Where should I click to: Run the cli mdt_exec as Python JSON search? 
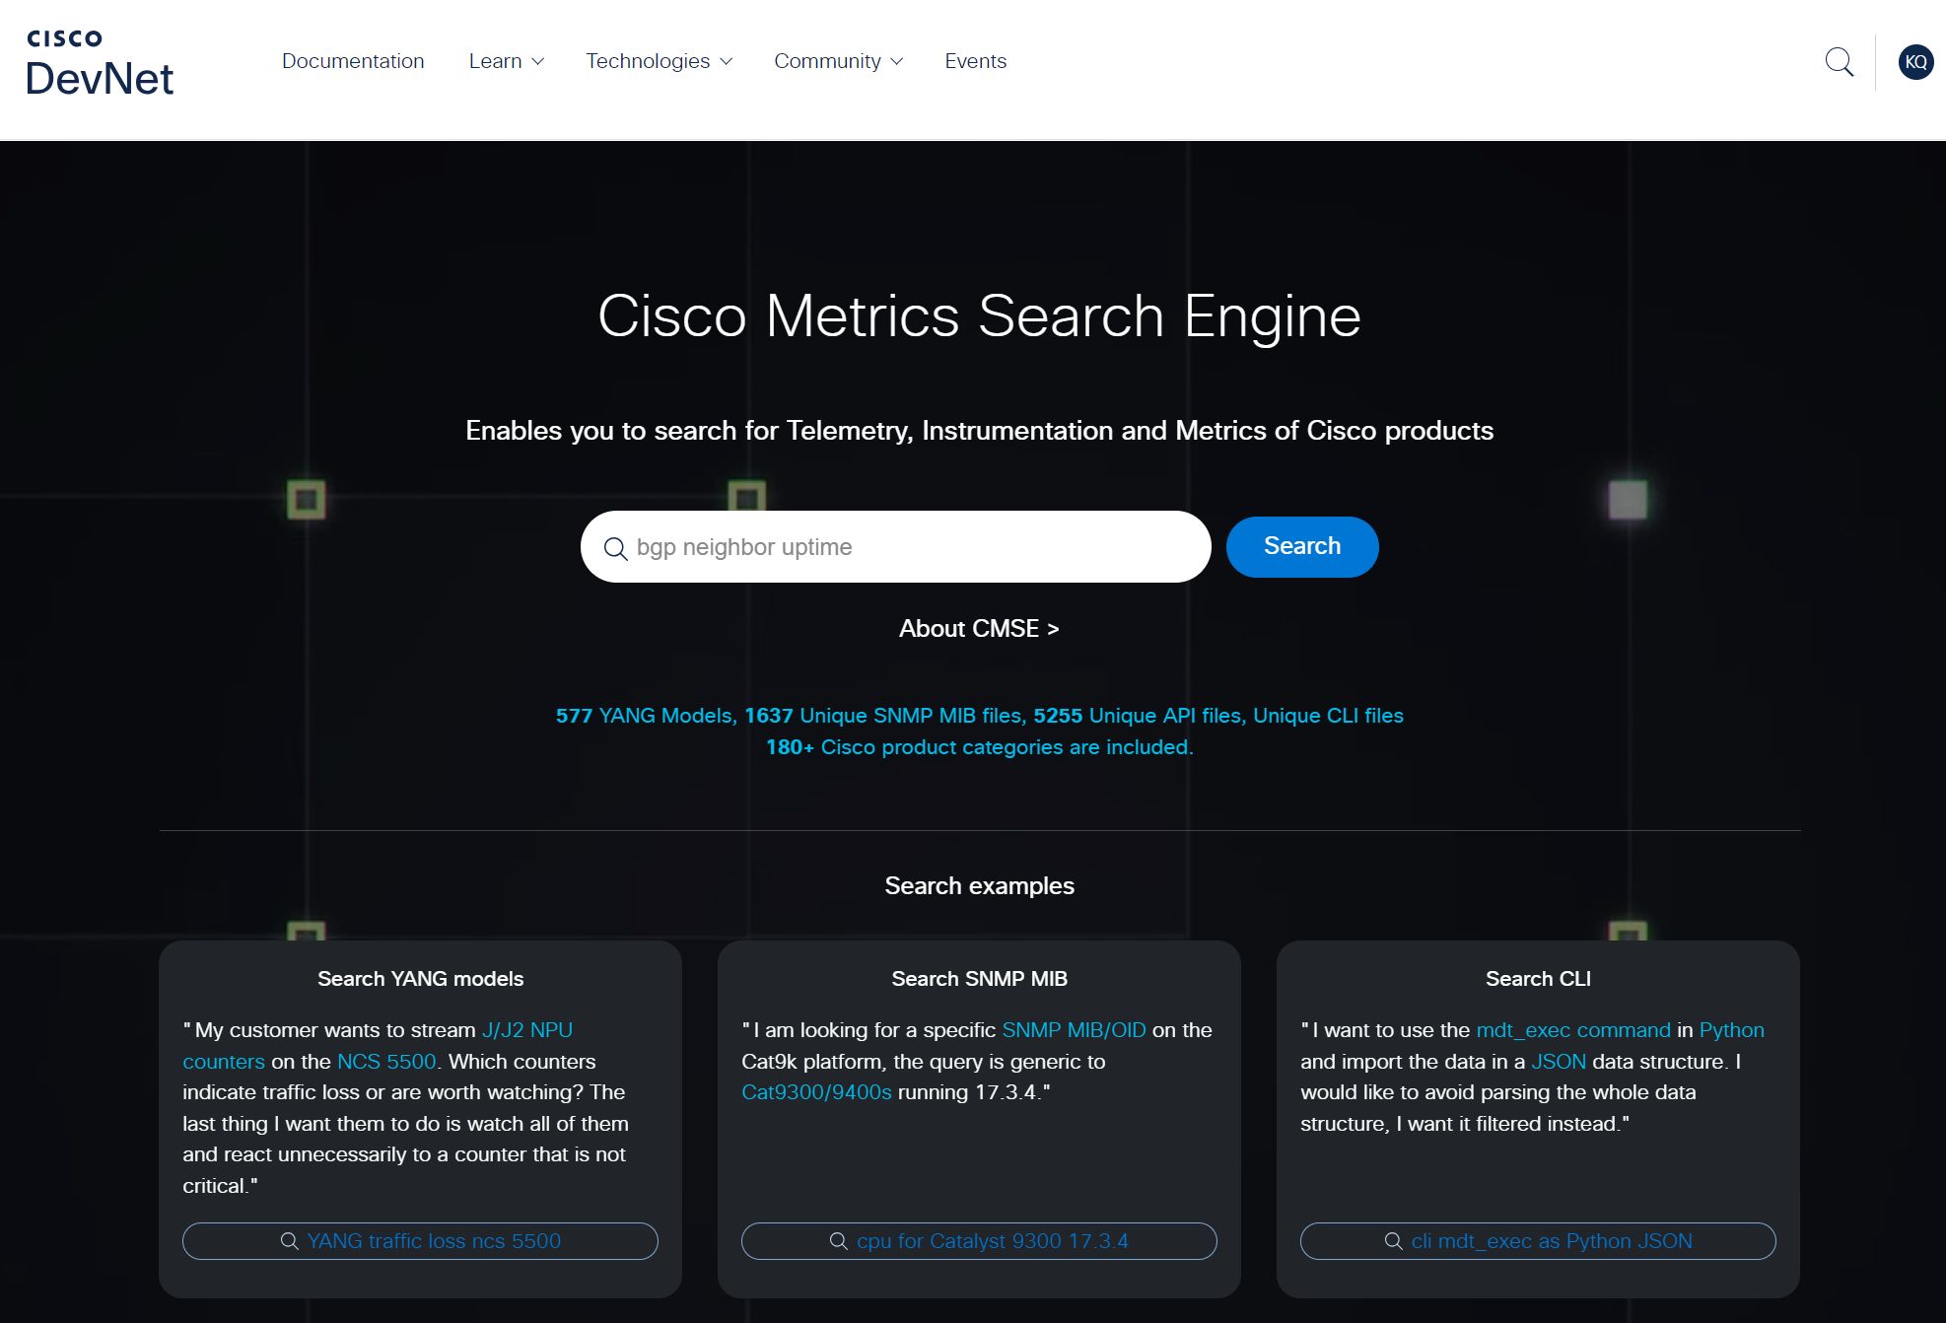(x=1538, y=1241)
